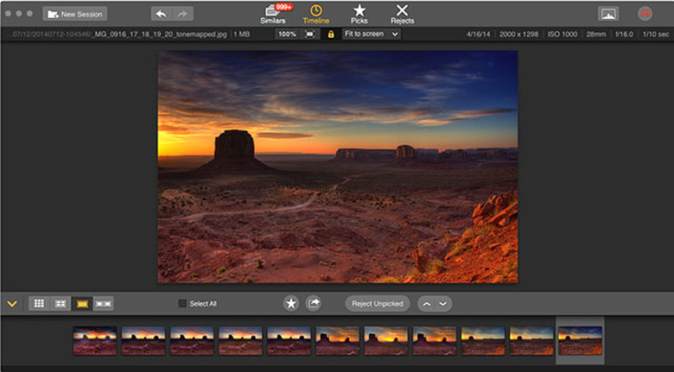
Task: Toggle the zoom lock icon
Action: coord(330,34)
